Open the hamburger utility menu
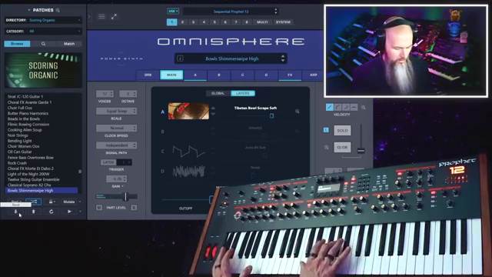492x277 pixels. 101,16
